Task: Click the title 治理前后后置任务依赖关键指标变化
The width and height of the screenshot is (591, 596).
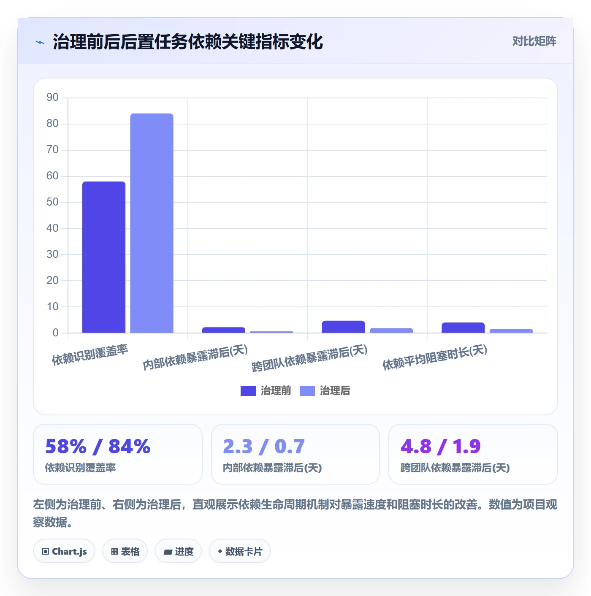Action: point(188,42)
